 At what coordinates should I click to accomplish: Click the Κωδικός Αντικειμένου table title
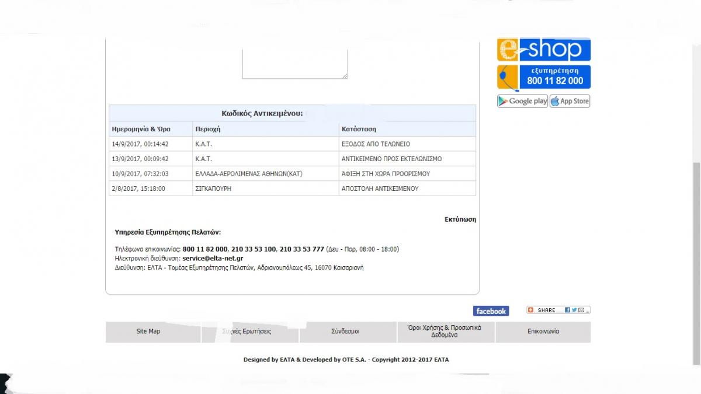click(x=262, y=113)
